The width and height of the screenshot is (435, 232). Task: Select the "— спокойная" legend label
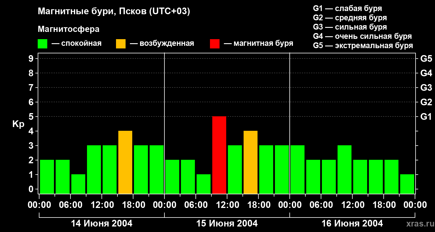[x=77, y=44]
